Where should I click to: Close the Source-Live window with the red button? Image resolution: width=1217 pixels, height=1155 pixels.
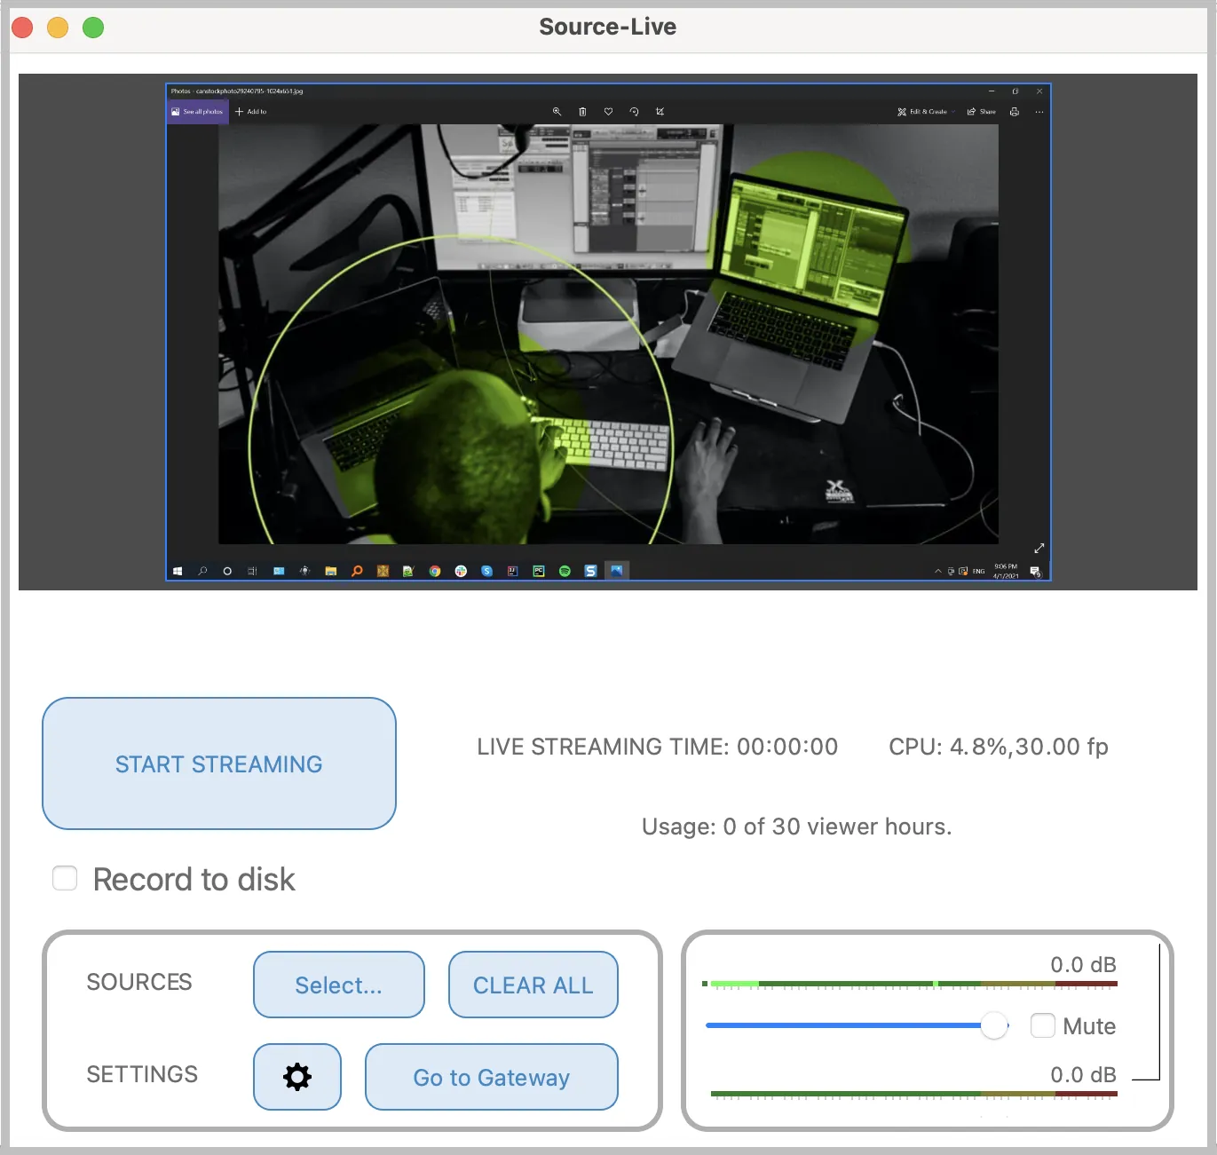pyautogui.click(x=22, y=28)
